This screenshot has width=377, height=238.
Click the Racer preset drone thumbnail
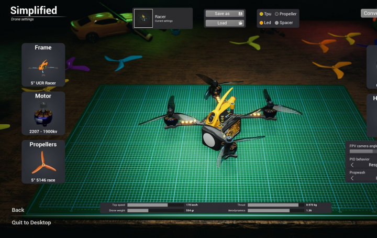click(143, 18)
